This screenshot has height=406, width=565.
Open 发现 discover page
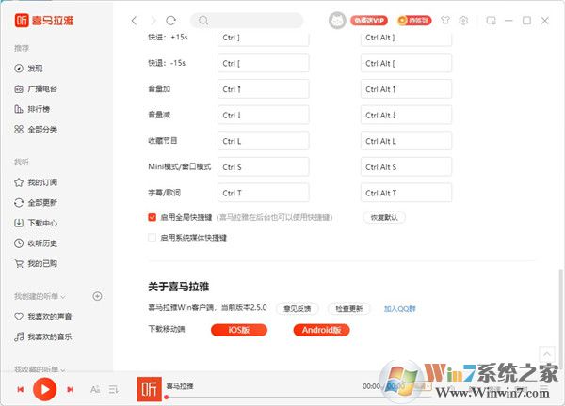point(28,69)
